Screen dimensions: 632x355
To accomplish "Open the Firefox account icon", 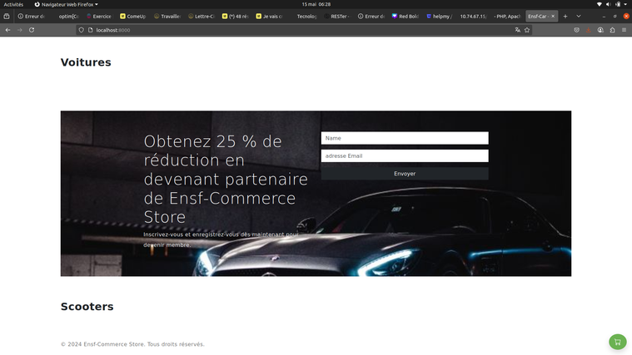I will tap(600, 30).
